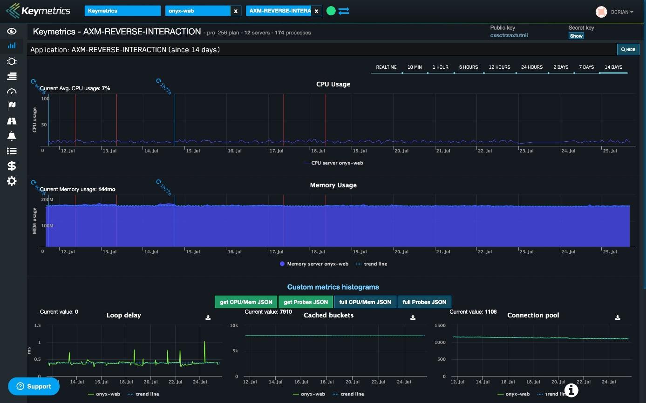Viewport: 646px width, 403px height.
Task: Open the Overview eye icon in sidebar
Action: (x=12, y=31)
